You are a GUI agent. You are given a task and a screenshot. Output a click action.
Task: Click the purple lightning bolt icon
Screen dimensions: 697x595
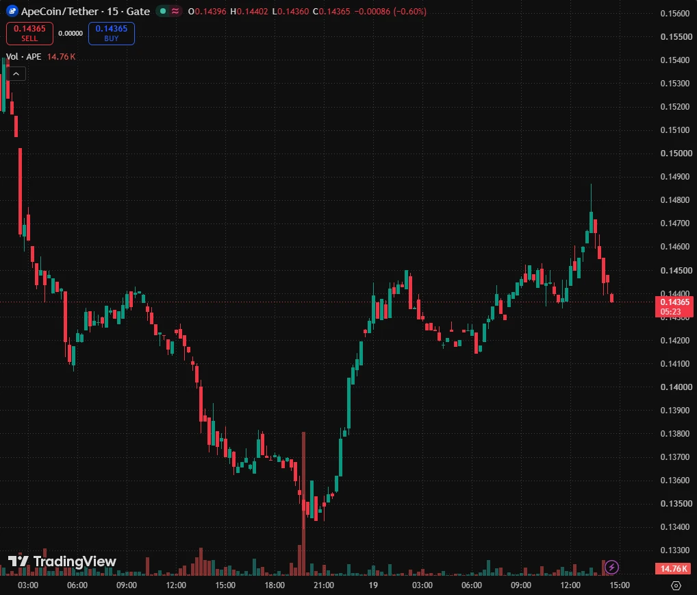pyautogui.click(x=611, y=567)
